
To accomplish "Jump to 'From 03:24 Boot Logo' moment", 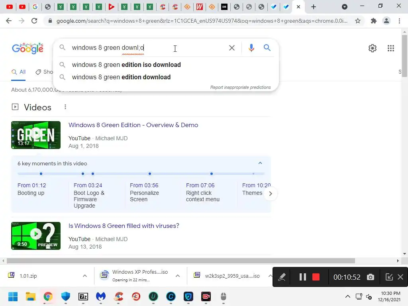I will click(89, 195).
